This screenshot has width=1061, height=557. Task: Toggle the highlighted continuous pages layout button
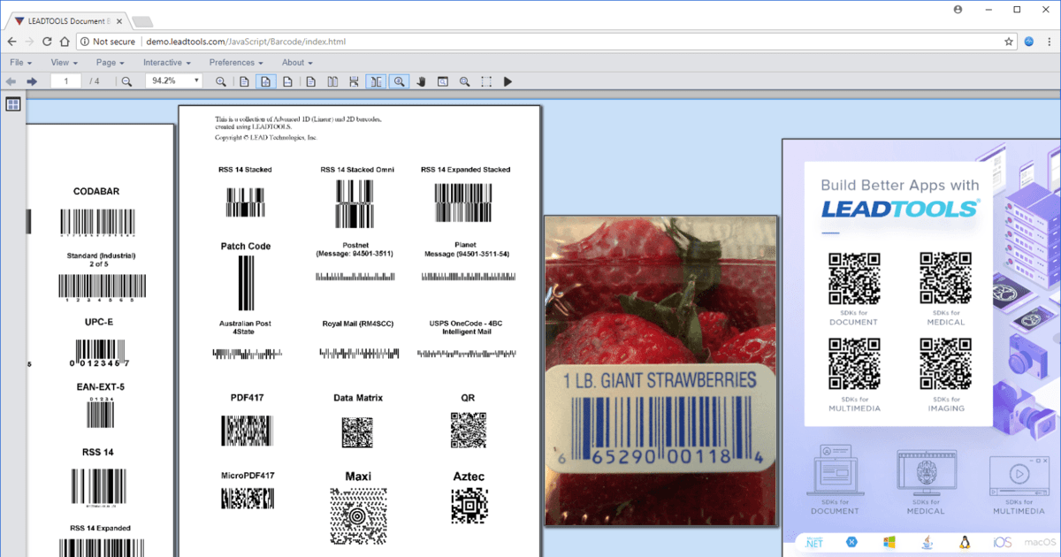pyautogui.click(x=377, y=81)
